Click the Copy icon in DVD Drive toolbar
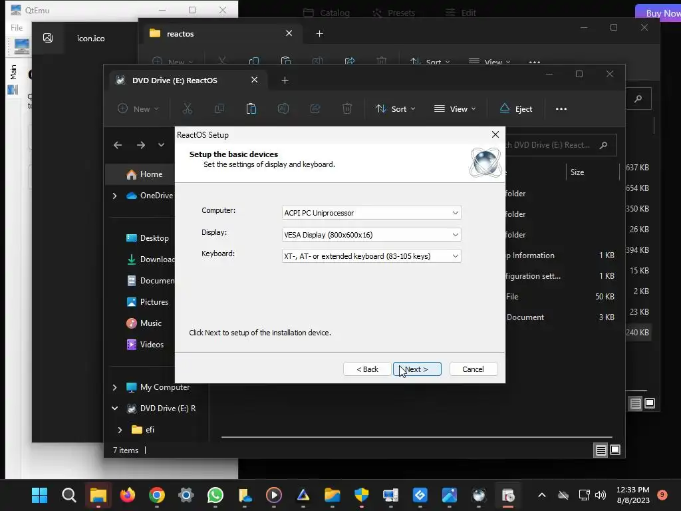This screenshot has width=681, height=511. pos(219,108)
